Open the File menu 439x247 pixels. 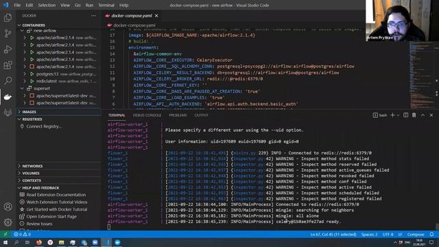pyautogui.click(x=17, y=5)
